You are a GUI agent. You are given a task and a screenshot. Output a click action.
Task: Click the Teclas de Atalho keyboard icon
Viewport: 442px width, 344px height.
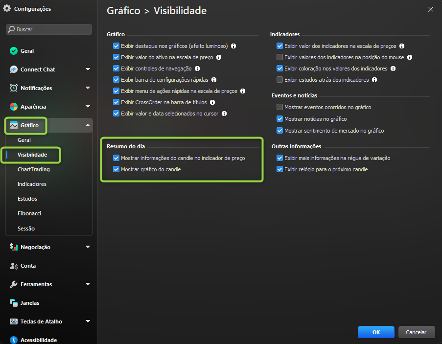[14, 321]
